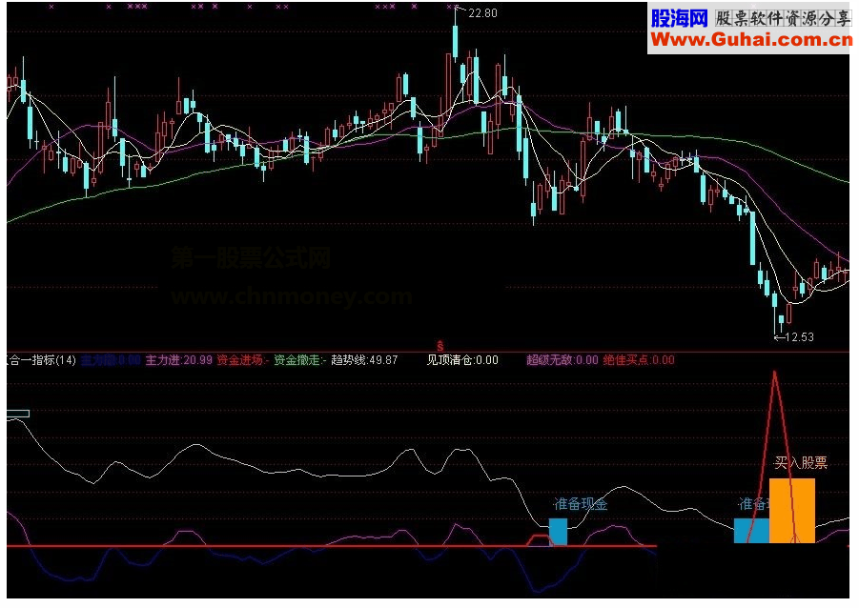Screen dimensions: 859x608
Task: Select the 合一指标(14) indicator name
Action: pos(42,360)
